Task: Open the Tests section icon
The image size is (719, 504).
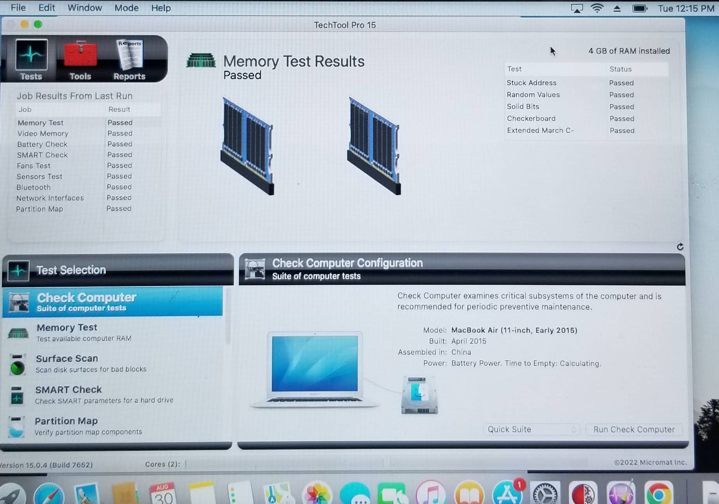Action: tap(31, 59)
